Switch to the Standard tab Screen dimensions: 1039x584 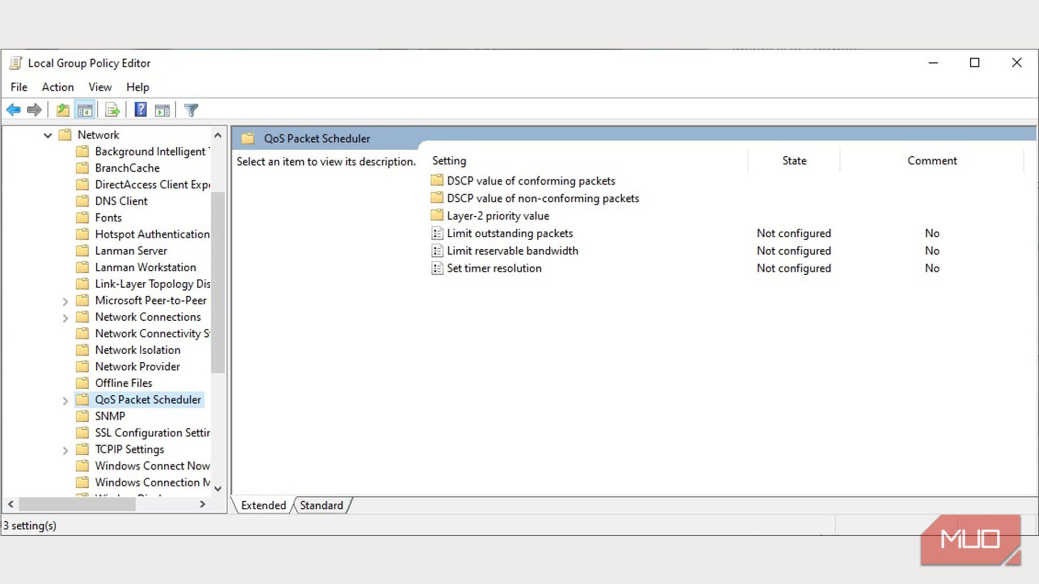[x=321, y=505]
